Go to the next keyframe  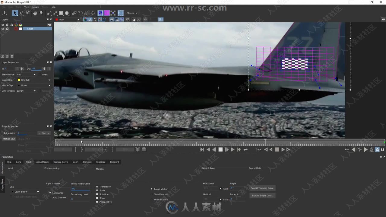point(365,149)
